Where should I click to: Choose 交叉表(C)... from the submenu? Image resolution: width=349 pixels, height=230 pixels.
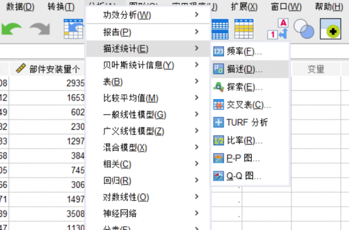(x=250, y=104)
